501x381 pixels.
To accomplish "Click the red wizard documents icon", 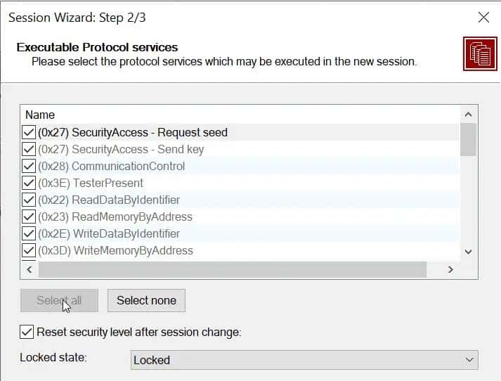I will (x=480, y=54).
